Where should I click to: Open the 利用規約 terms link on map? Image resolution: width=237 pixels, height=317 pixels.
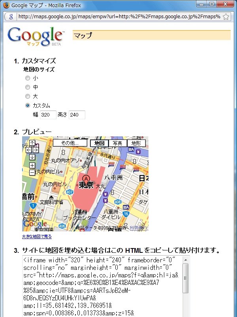(138, 228)
